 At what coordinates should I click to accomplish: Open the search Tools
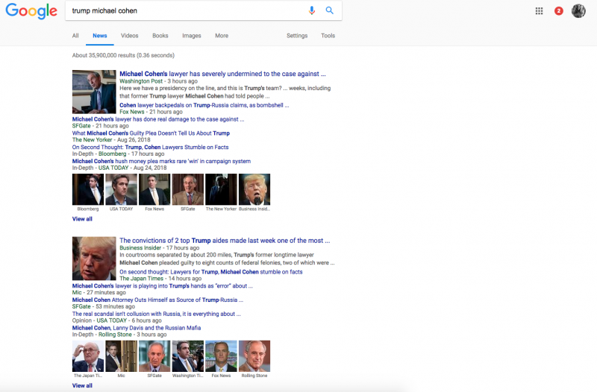click(328, 36)
